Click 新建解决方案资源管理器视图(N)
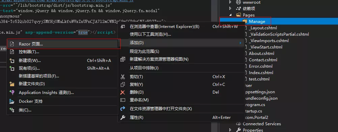The width and height of the screenshot is (338, 132). click(x=181, y=59)
